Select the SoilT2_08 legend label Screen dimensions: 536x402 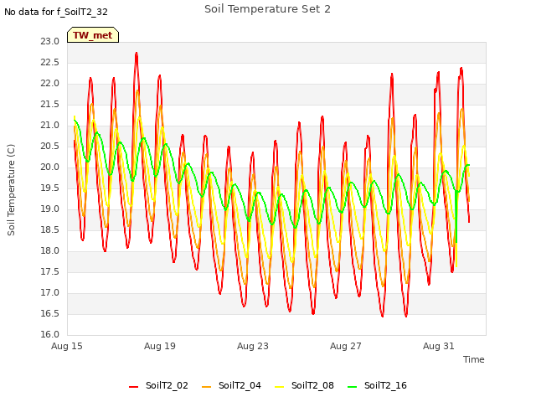(312, 385)
